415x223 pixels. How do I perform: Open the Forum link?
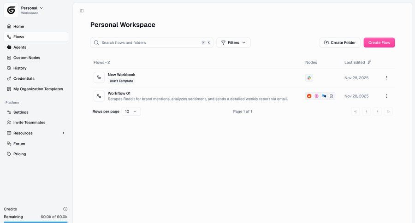(36, 144)
